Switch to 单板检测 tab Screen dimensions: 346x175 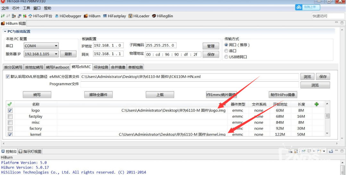tap(136, 67)
